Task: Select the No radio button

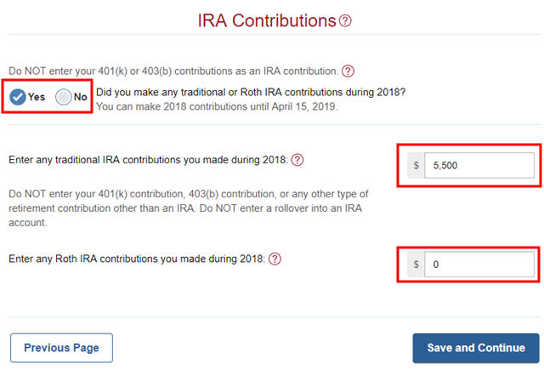Action: pyautogui.click(x=64, y=97)
